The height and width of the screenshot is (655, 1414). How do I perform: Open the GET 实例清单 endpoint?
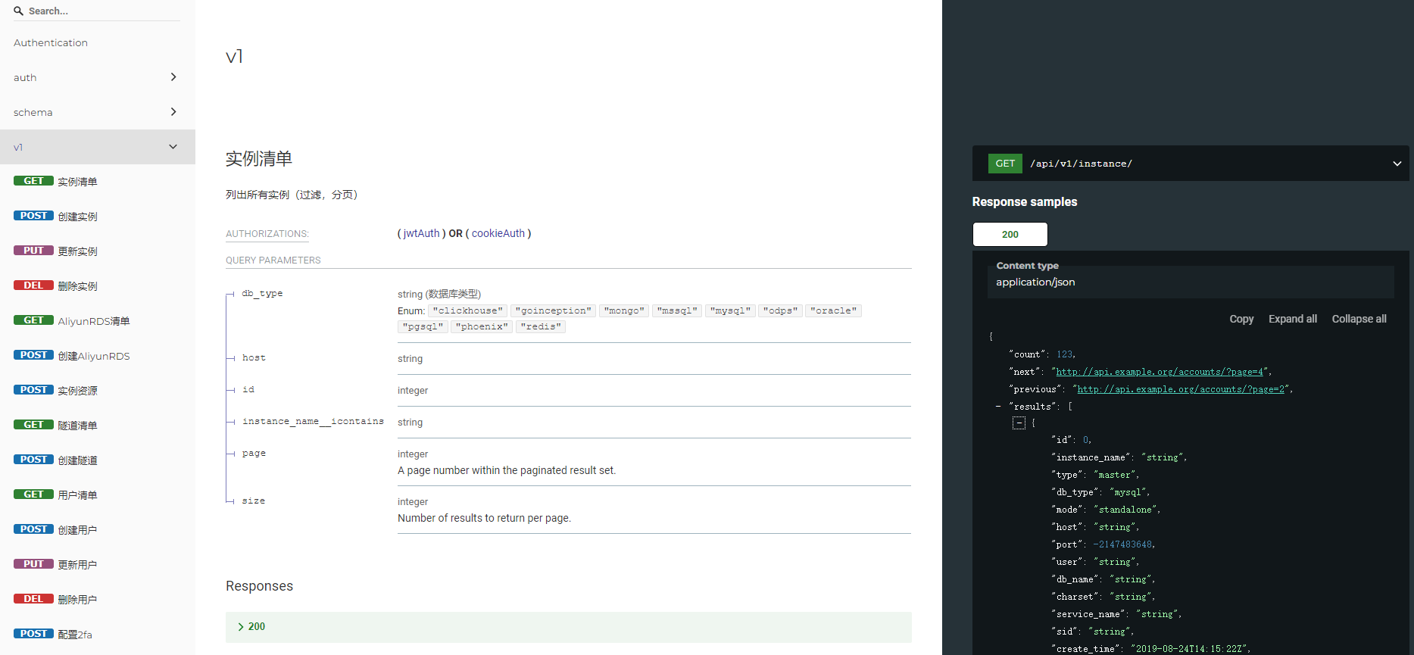pos(77,182)
